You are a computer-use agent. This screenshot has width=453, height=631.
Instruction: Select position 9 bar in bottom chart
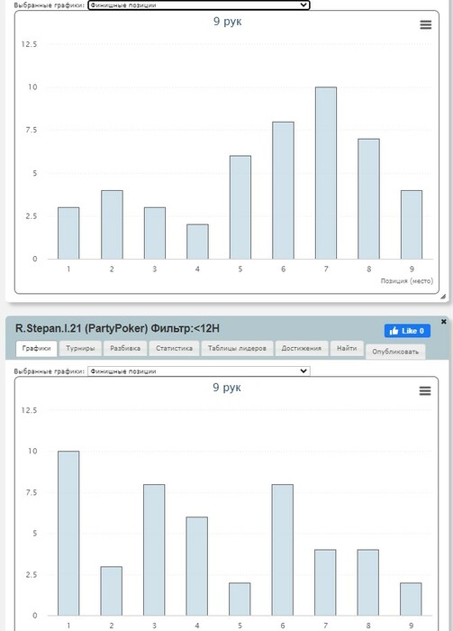pyautogui.click(x=411, y=599)
